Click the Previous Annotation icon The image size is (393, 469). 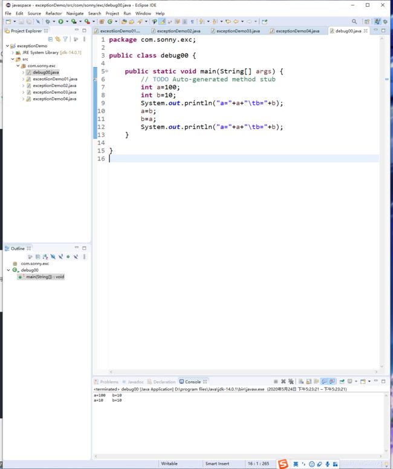tap(215, 22)
